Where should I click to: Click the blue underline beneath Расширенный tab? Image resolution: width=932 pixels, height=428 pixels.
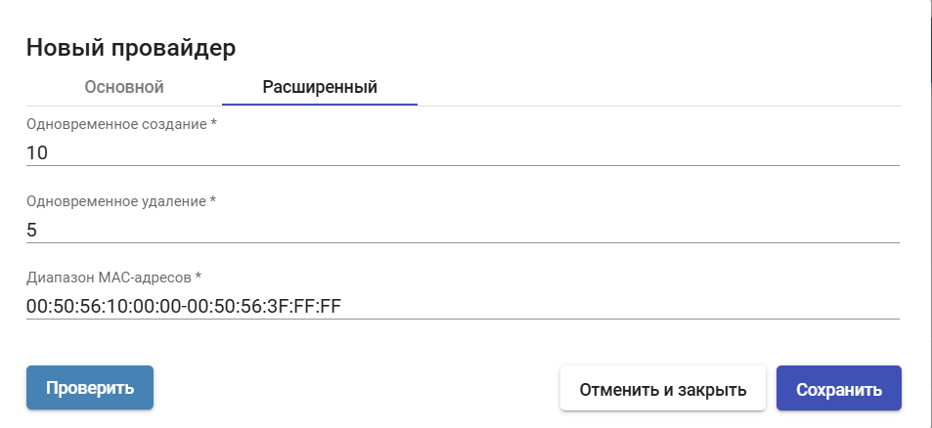point(320,104)
